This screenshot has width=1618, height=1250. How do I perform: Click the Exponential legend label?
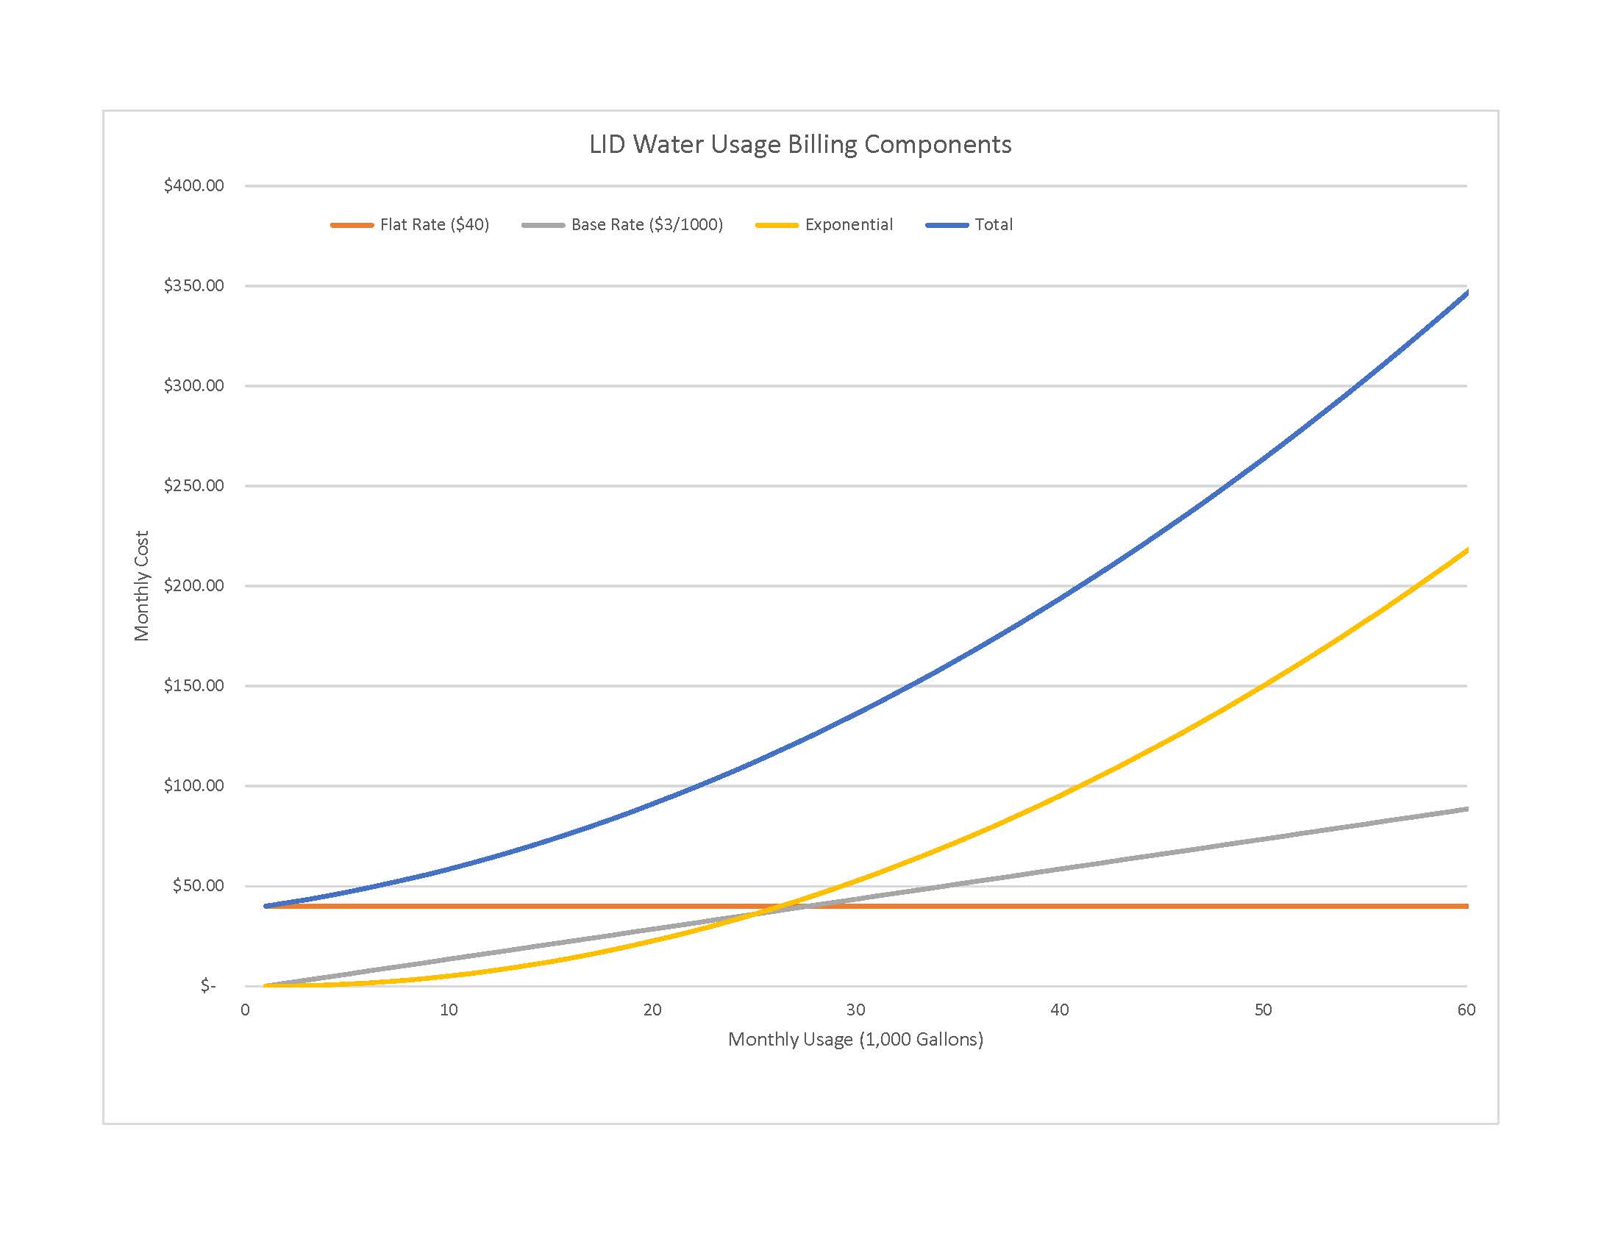click(x=848, y=224)
